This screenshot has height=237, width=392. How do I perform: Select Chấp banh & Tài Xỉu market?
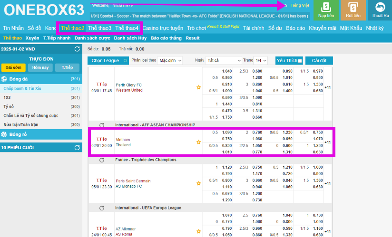point(41,88)
